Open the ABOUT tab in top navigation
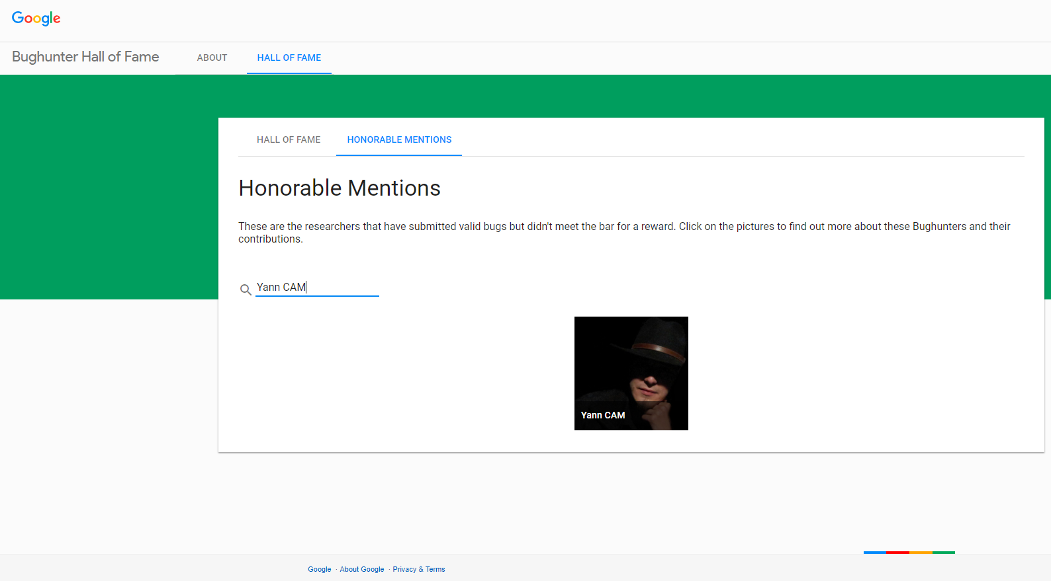1051x581 pixels. 212,58
